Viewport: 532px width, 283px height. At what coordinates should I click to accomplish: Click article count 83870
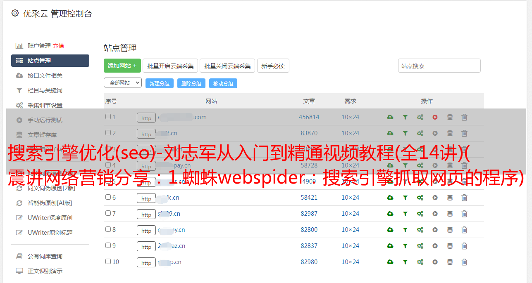pos(309,133)
